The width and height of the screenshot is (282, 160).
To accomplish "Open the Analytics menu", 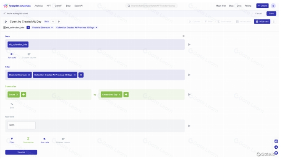I will click(x=39, y=6).
